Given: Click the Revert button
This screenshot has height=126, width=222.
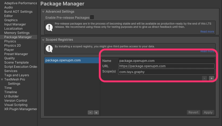Looking at the screenshot, I should (193, 112).
